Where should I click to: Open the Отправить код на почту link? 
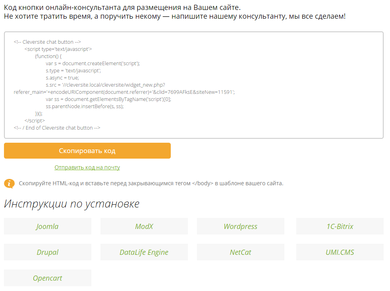coord(87,167)
